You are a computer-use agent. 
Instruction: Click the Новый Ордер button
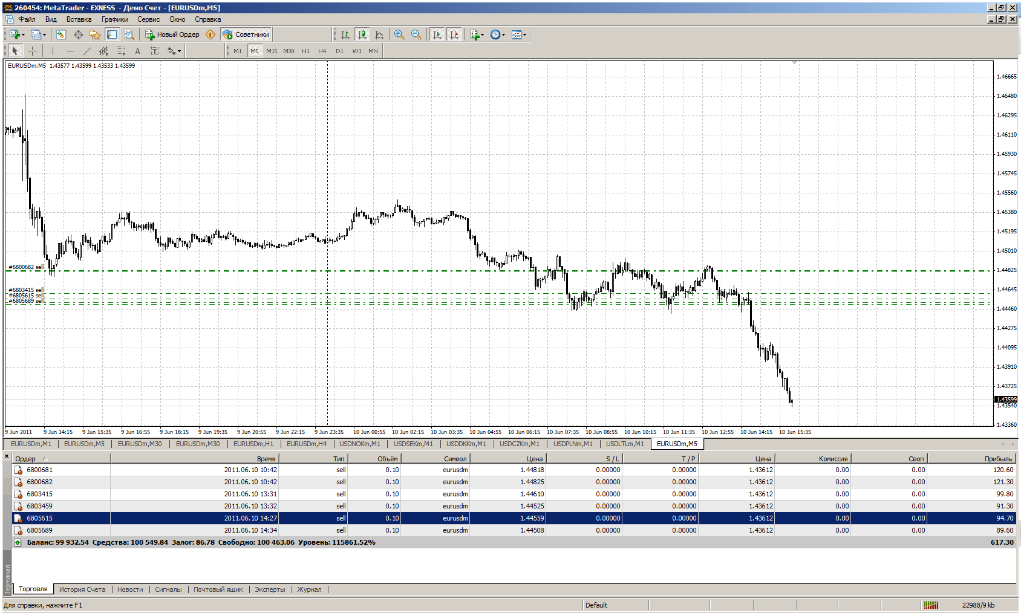(x=172, y=34)
